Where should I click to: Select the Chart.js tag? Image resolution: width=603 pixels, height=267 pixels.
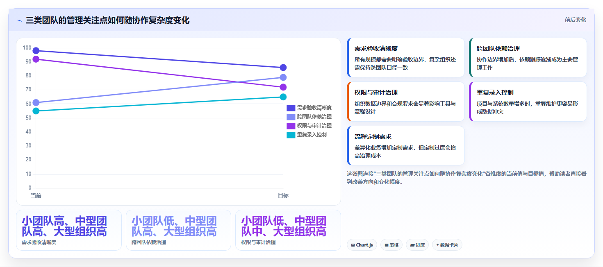click(x=362, y=245)
